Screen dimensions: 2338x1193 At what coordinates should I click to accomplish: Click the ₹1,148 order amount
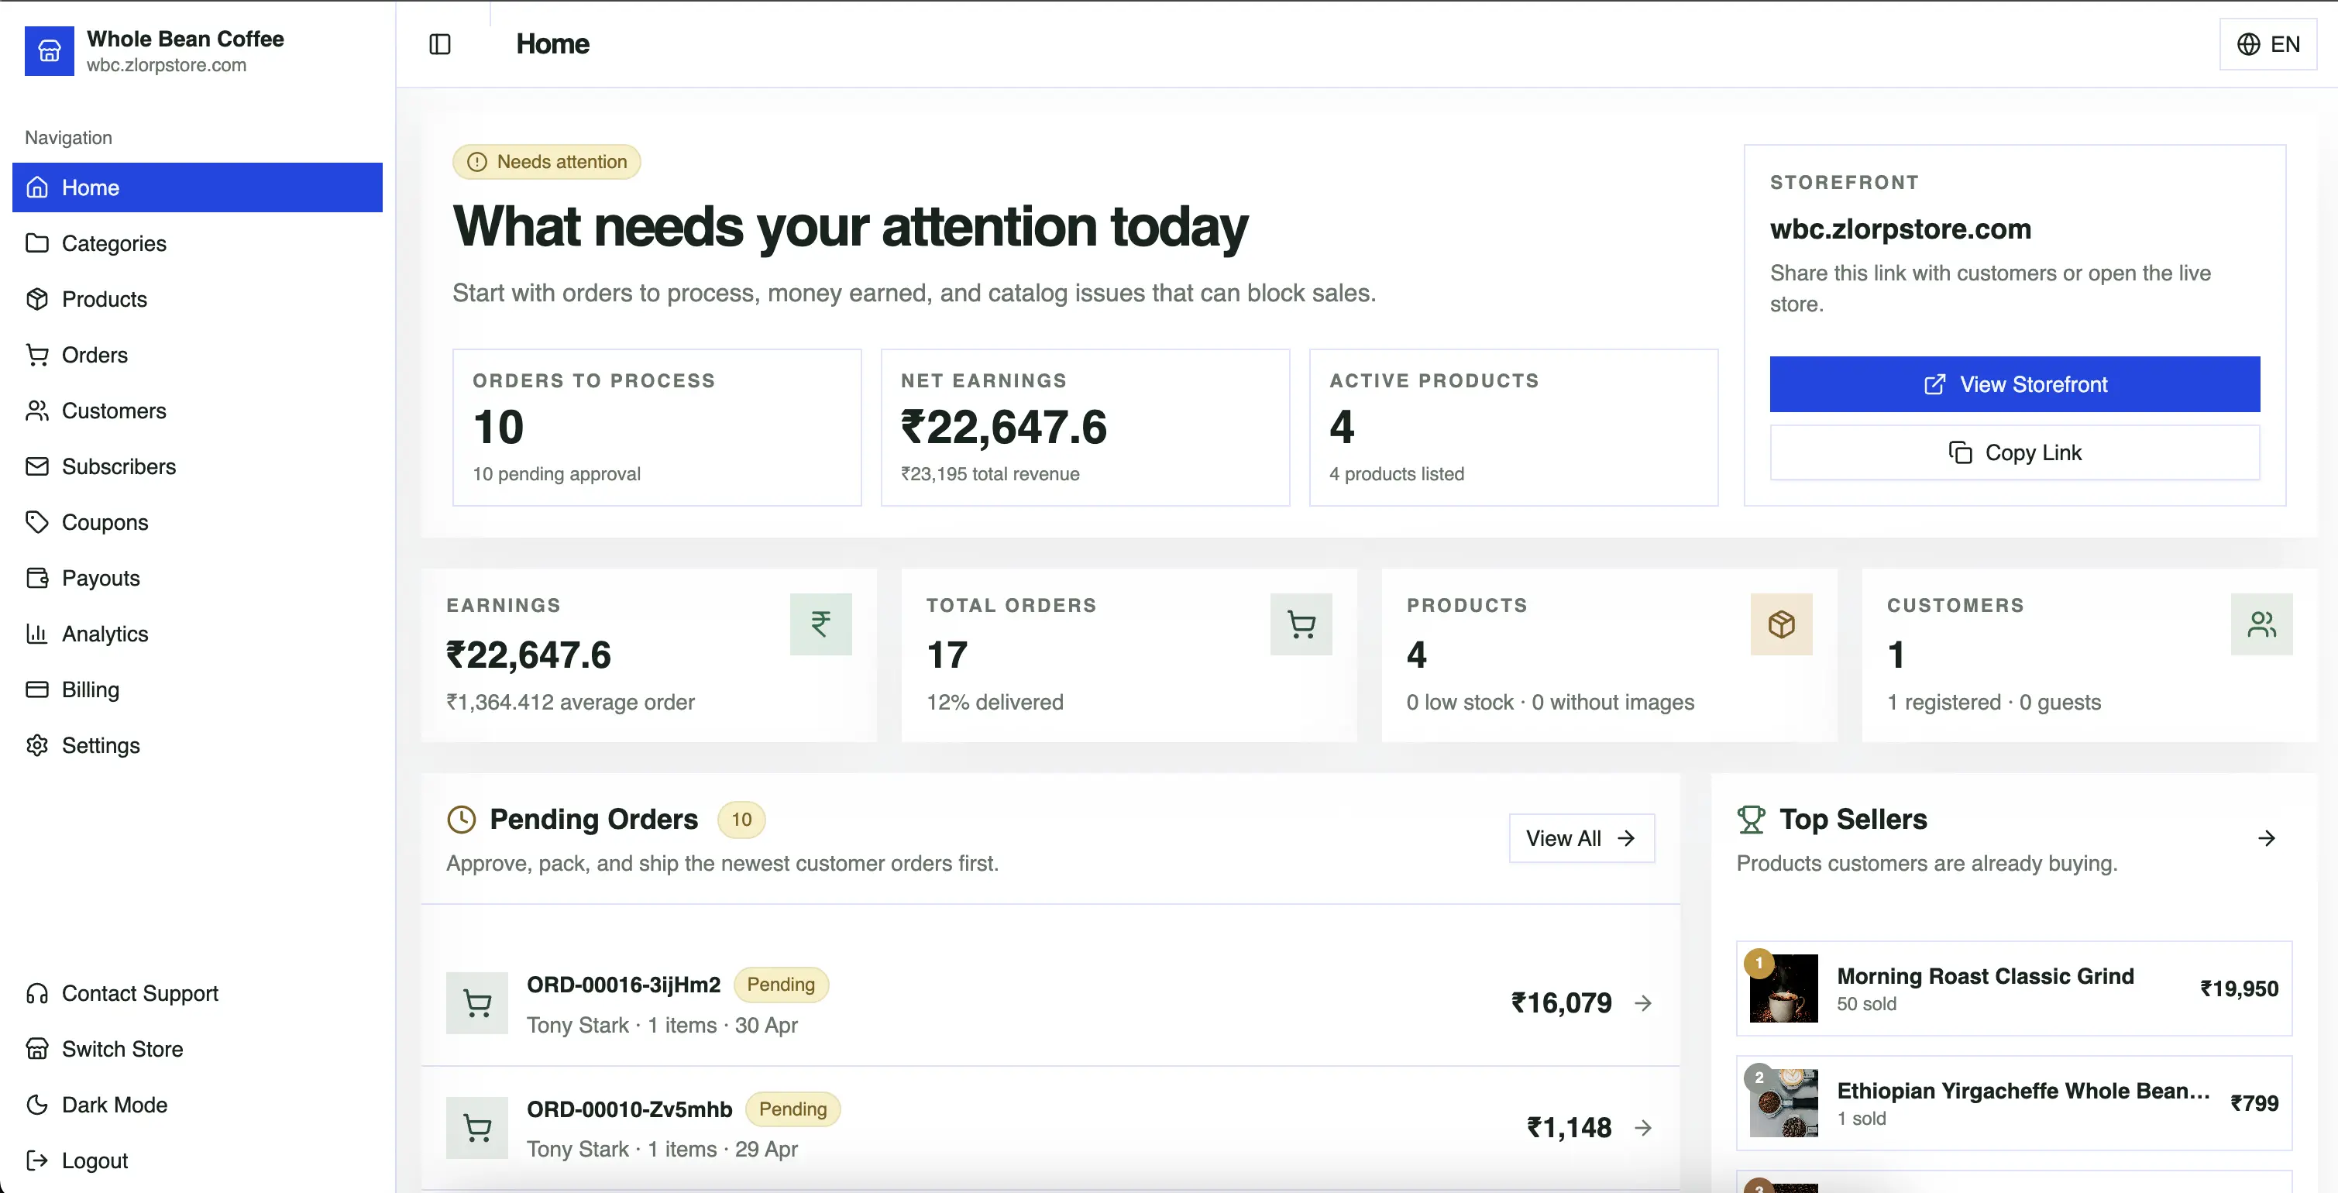pos(1570,1128)
